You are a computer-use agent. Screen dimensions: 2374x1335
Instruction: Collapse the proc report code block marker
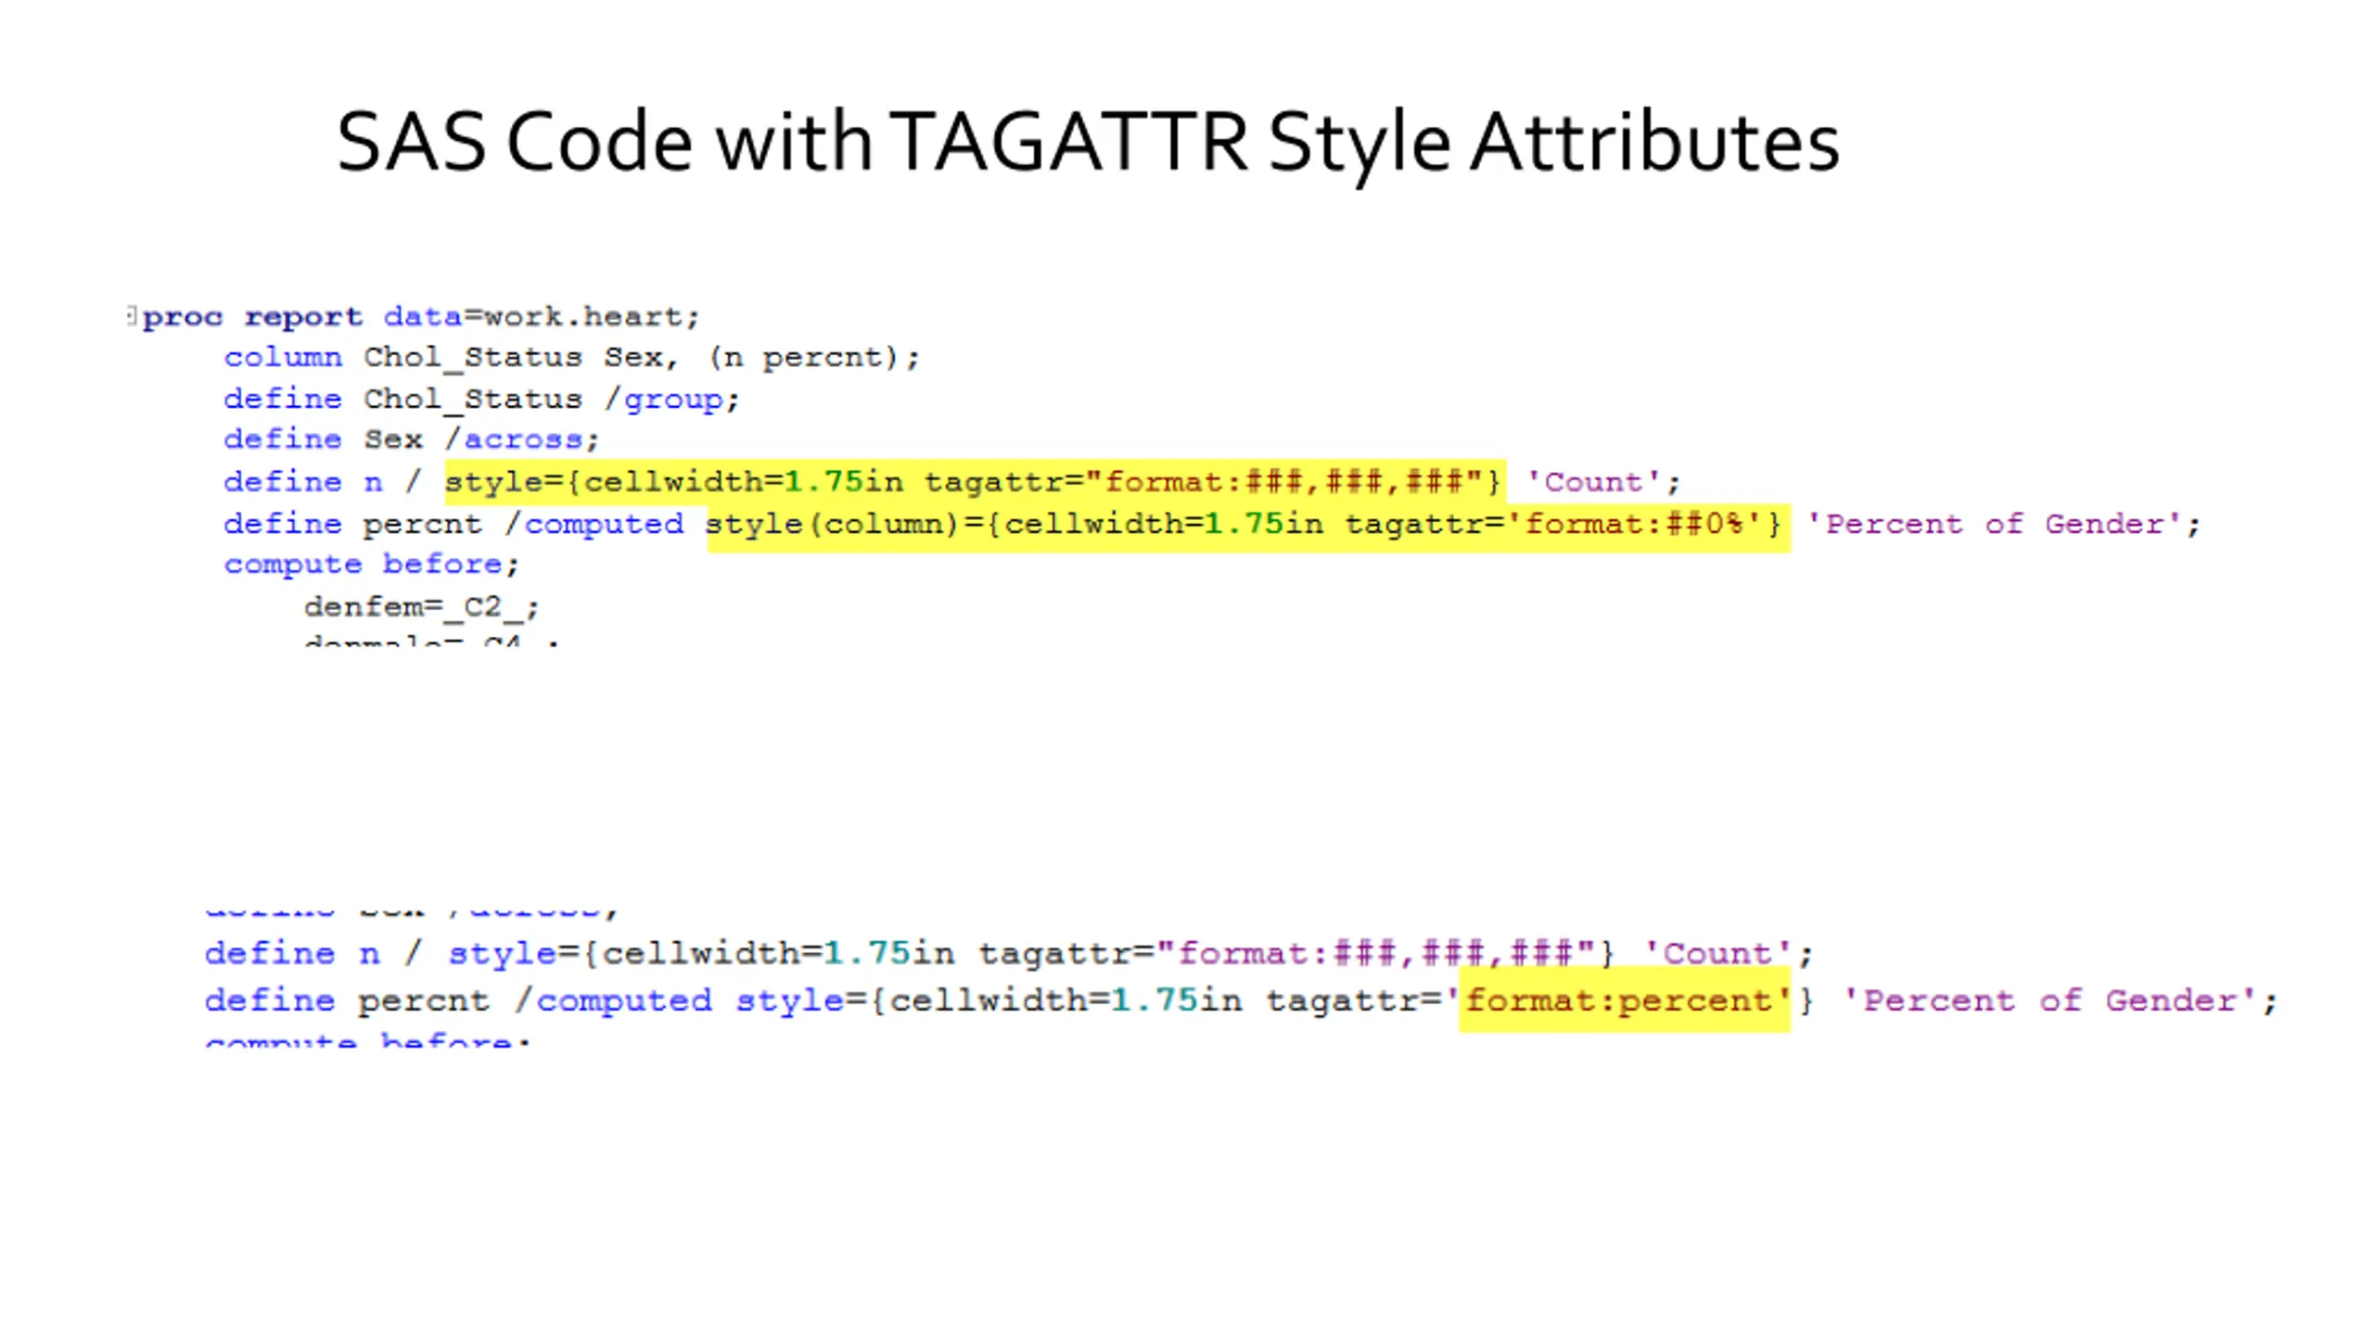(132, 316)
